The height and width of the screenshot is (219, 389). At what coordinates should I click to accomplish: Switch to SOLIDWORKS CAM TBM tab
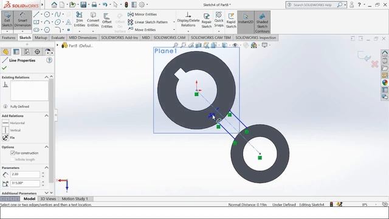(211, 38)
